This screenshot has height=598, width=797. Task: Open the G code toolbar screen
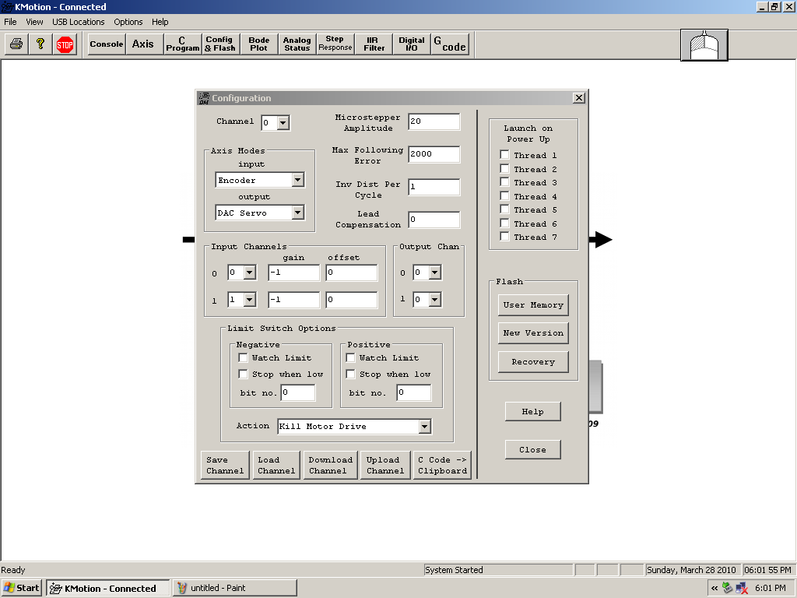450,44
